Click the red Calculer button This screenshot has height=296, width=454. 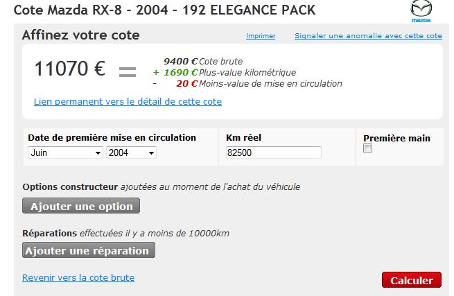pyautogui.click(x=411, y=280)
